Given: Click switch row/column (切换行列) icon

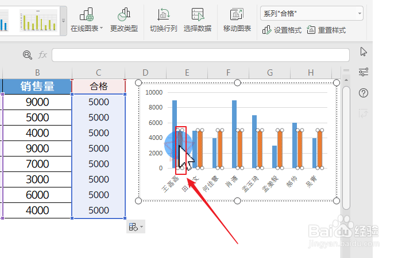Looking at the screenshot, I should (x=164, y=14).
